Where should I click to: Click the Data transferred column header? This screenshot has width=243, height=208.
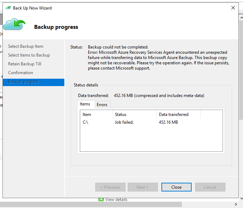(x=179, y=115)
